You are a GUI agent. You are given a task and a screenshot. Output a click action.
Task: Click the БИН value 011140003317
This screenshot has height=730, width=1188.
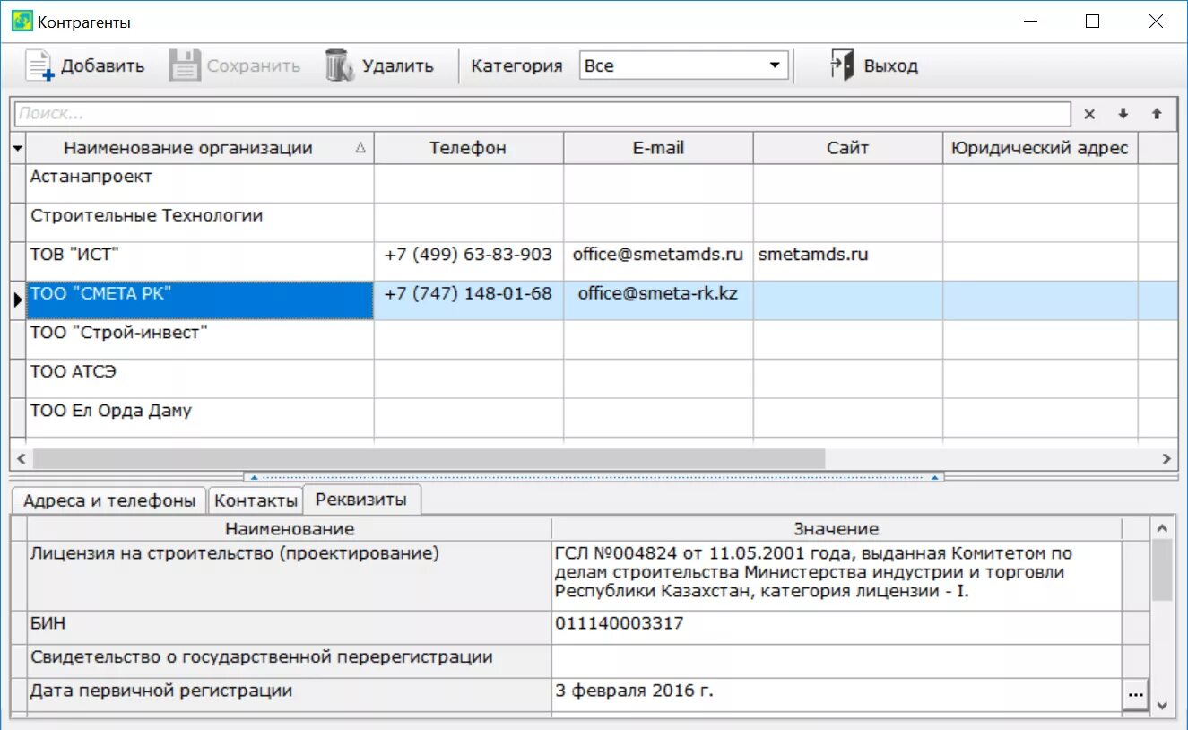(837, 628)
